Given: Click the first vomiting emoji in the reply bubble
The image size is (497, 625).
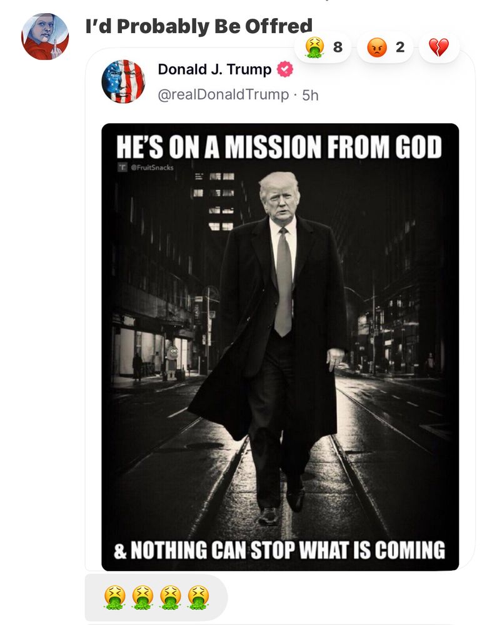Looking at the screenshot, I should (113, 597).
